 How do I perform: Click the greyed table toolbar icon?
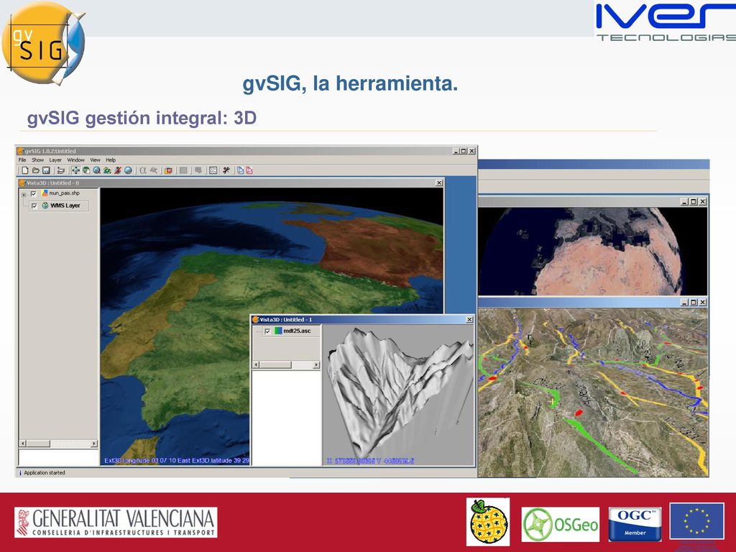[x=198, y=170]
